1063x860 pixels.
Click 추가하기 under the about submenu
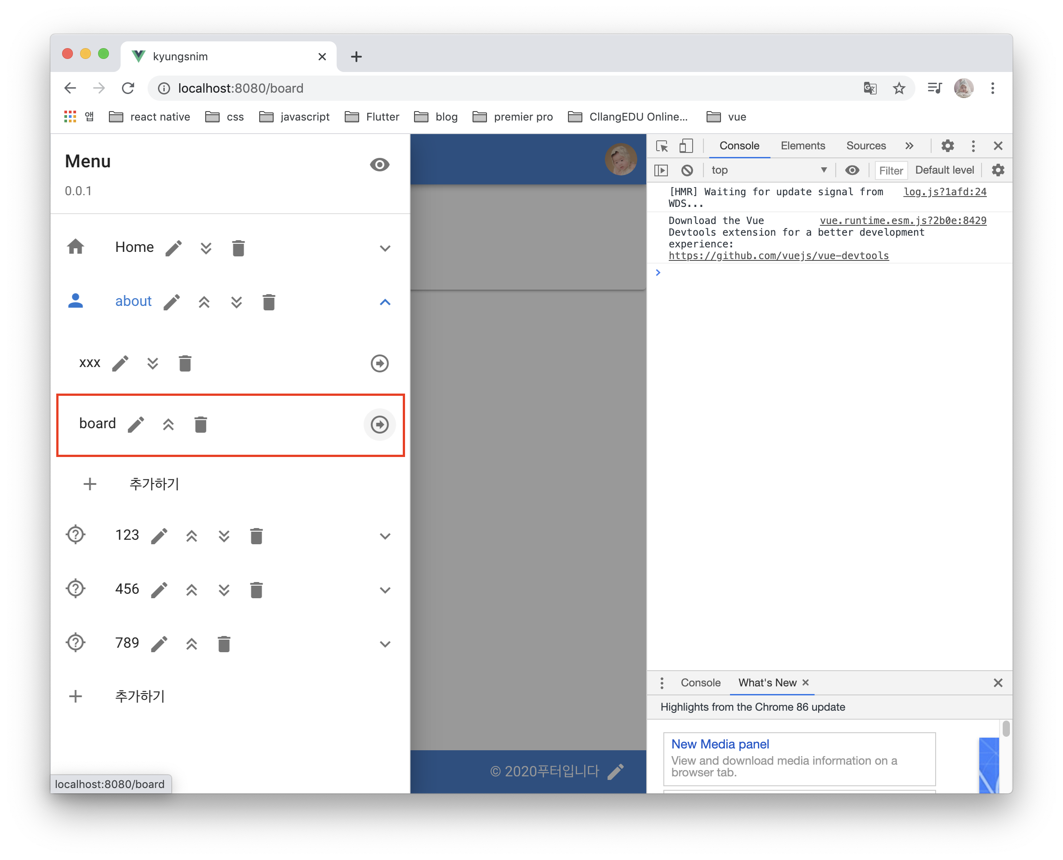pos(153,484)
